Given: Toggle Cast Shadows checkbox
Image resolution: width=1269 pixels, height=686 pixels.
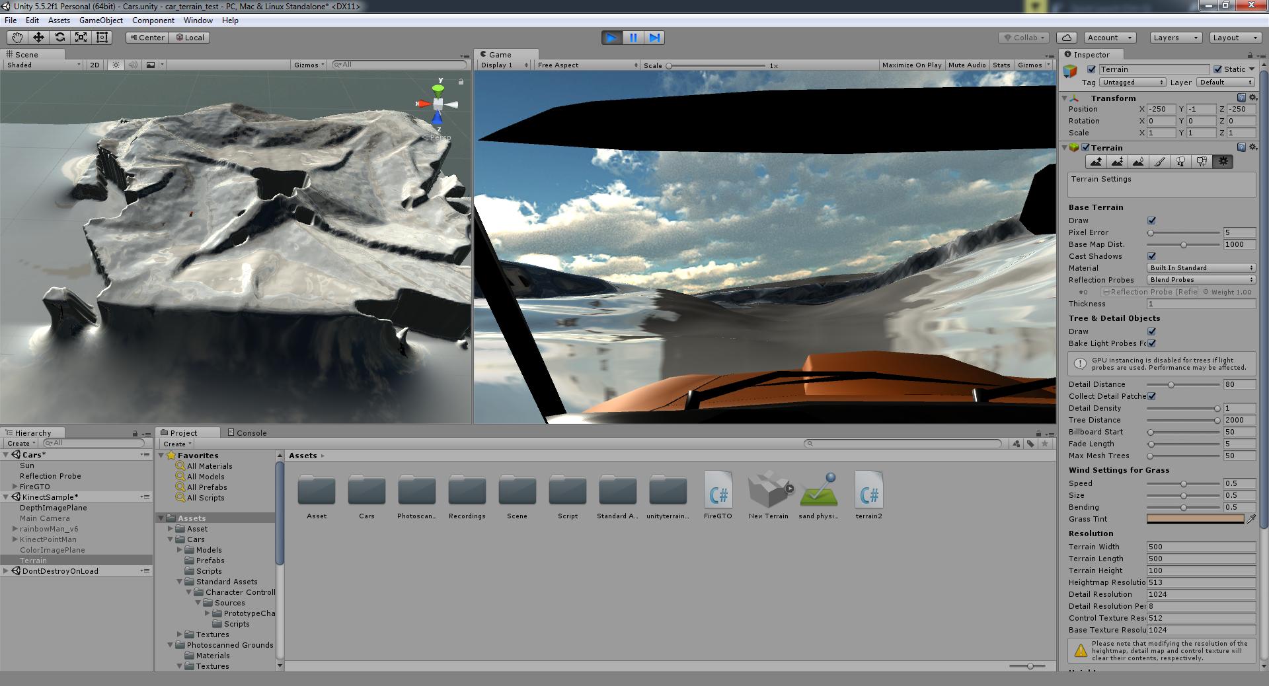Looking at the screenshot, I should click(x=1151, y=256).
